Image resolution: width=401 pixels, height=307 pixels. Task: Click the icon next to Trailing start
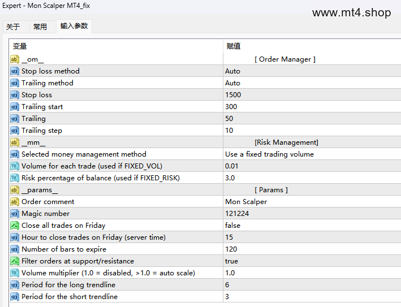pyautogui.click(x=15, y=107)
